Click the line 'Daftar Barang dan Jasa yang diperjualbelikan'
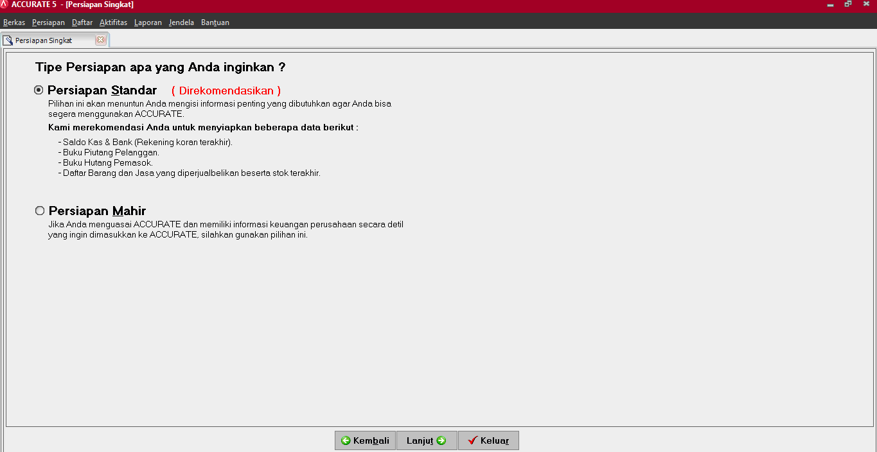 coord(189,173)
